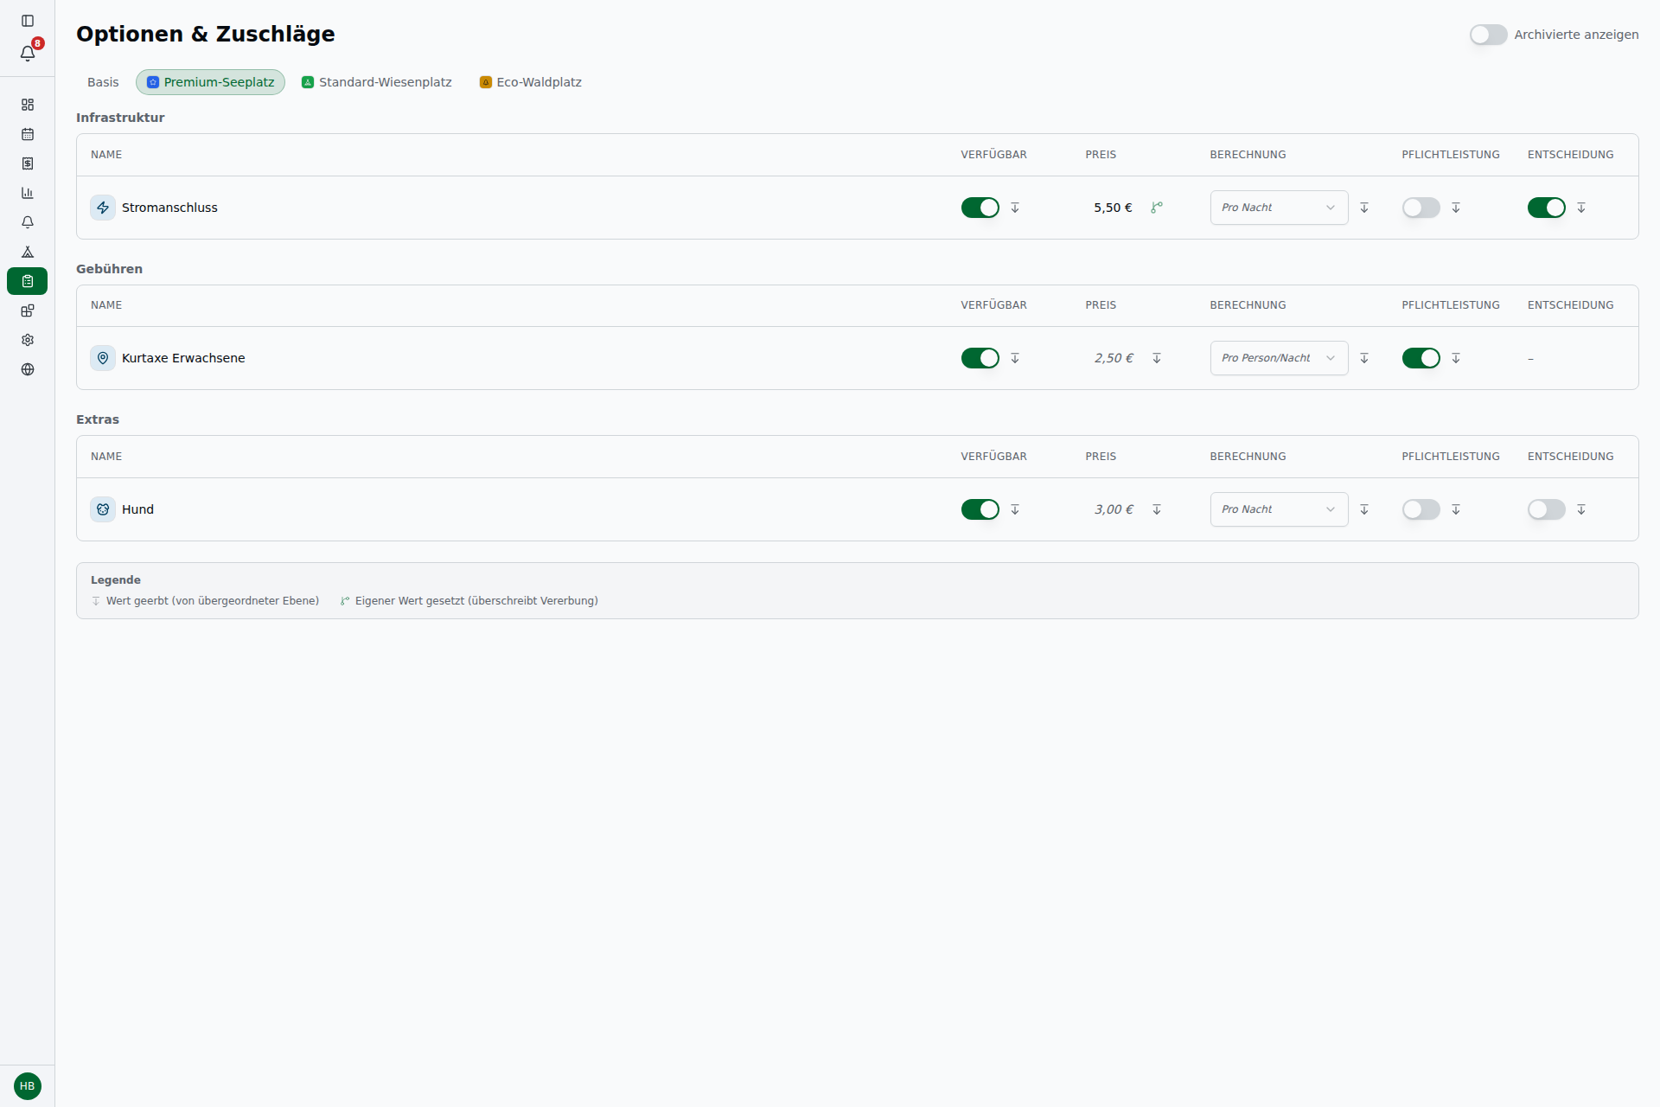Screen dimensions: 1660x1107
Task: Toggle Stromanschluss Entscheidung switch
Action: coord(1546,208)
